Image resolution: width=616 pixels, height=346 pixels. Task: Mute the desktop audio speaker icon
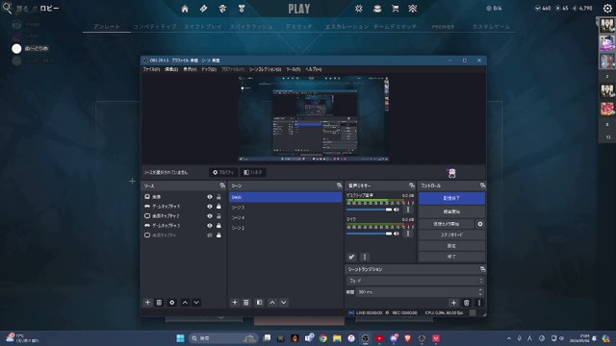pos(397,210)
